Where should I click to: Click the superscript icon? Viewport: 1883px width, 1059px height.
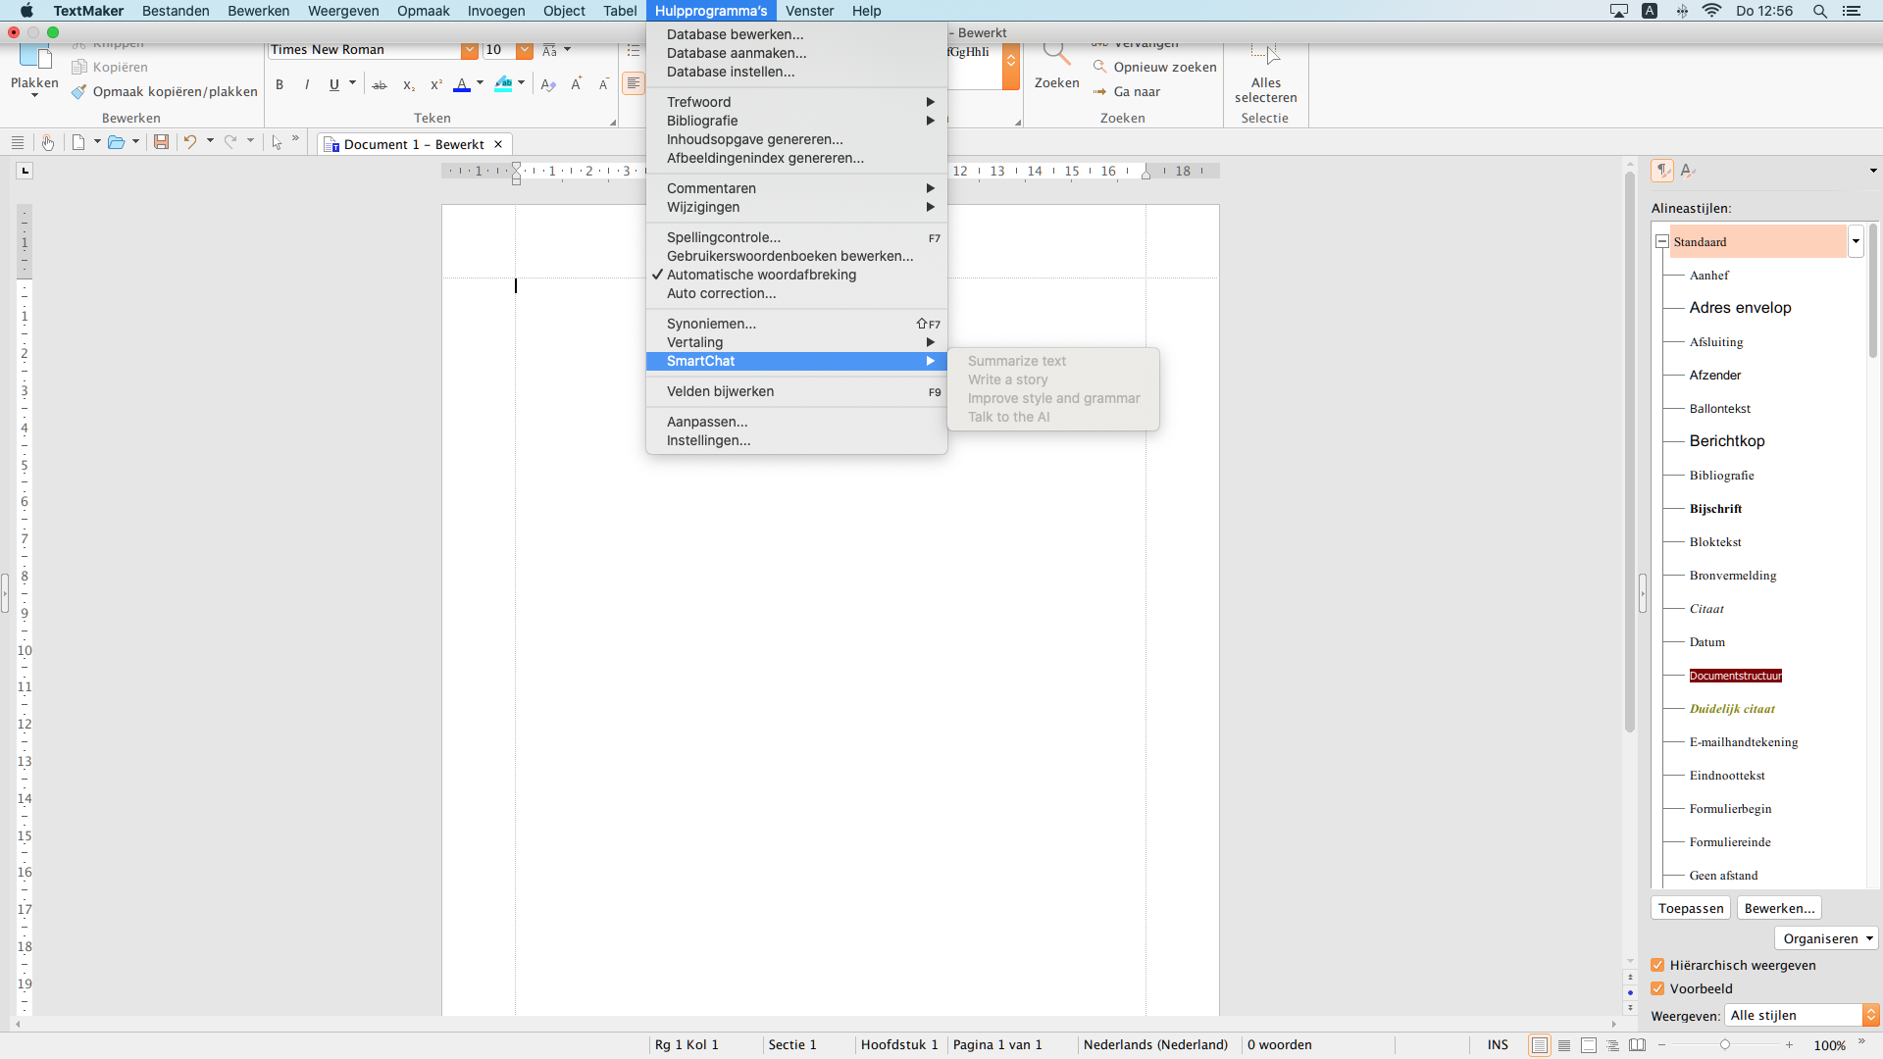(x=436, y=85)
